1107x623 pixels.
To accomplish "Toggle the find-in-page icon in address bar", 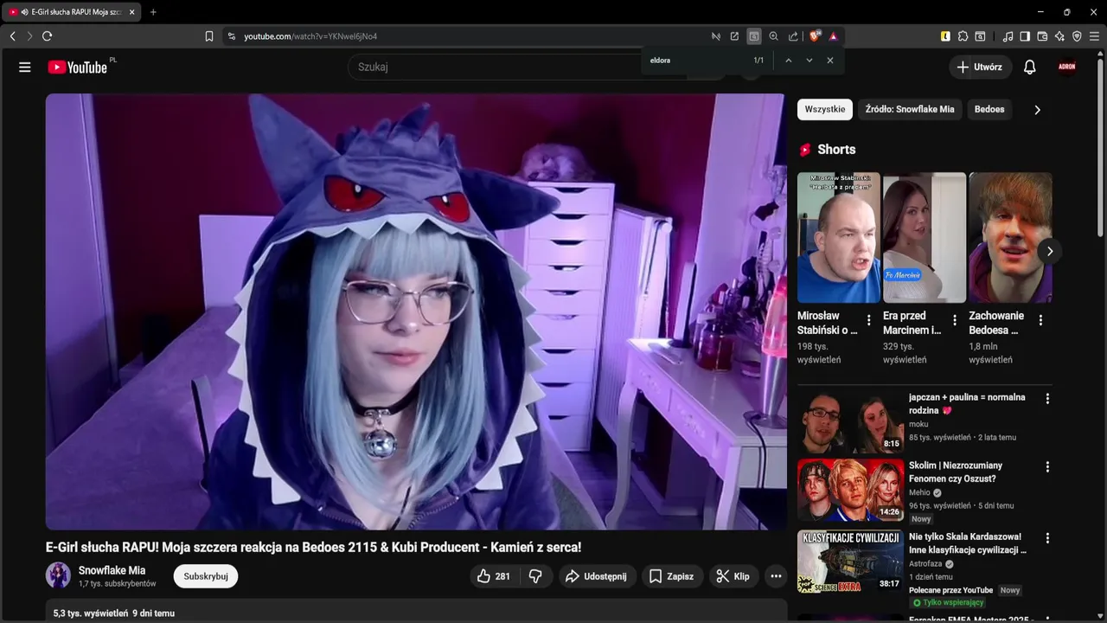I will (754, 36).
